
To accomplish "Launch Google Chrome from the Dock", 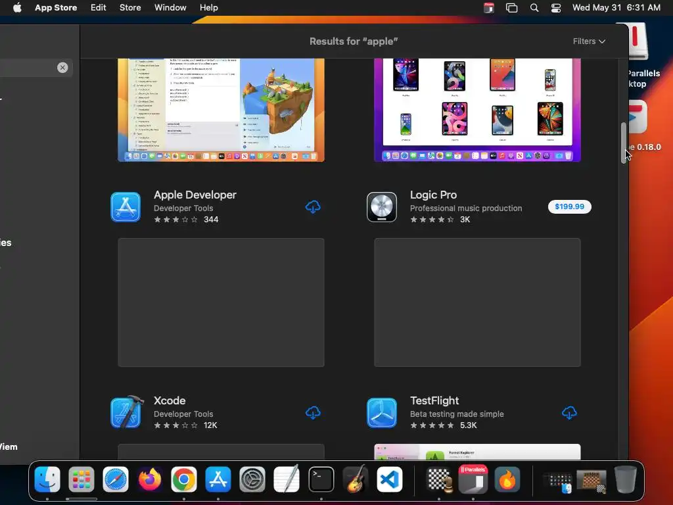I will click(x=184, y=479).
